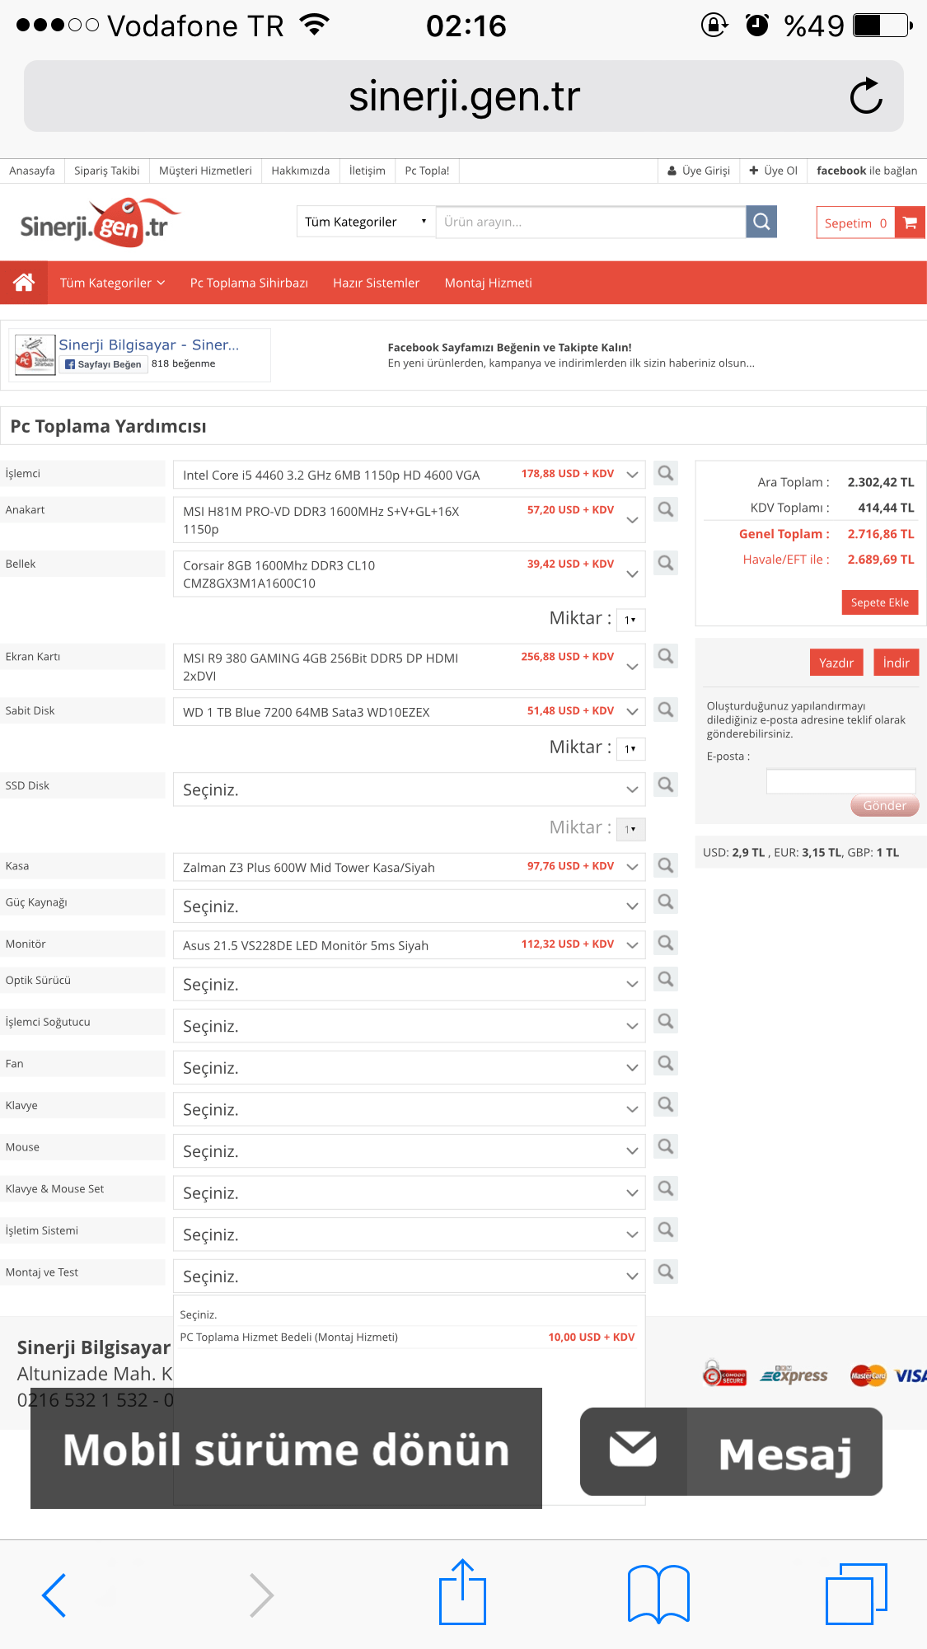Click facebook ile bağlan link
This screenshot has height=1649, width=927.
pyautogui.click(x=867, y=171)
